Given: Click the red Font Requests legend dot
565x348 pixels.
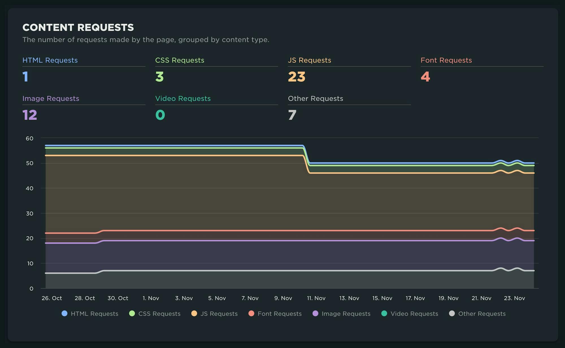Looking at the screenshot, I should 251,314.
